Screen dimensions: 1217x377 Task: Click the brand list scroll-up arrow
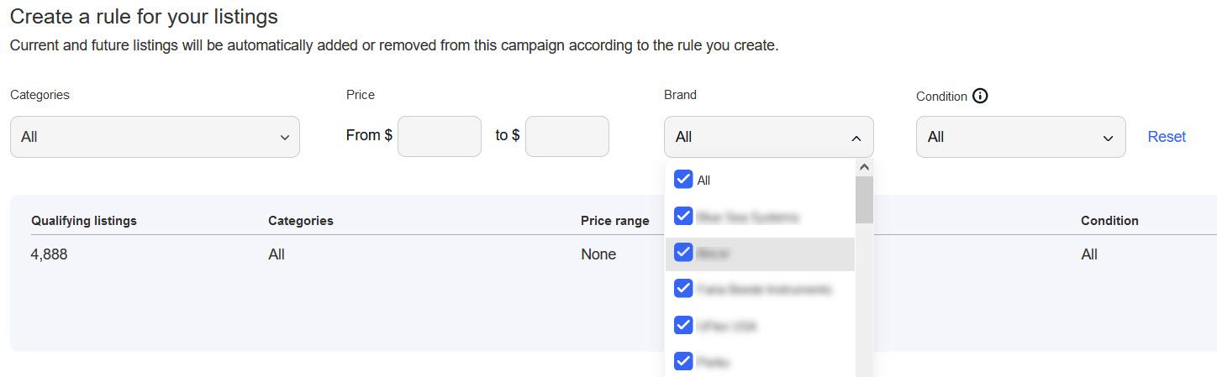864,167
